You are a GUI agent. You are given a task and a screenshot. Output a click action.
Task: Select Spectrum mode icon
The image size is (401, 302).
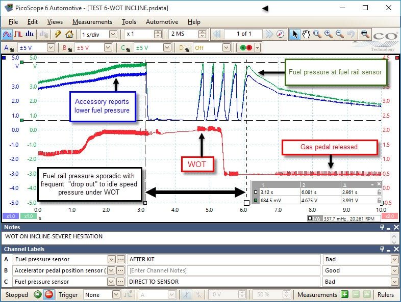click(30, 34)
